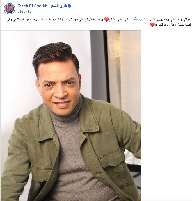The image size is (192, 201).
Task: Click the blue verified badge checkmark
Action: pyautogui.click(x=69, y=6)
